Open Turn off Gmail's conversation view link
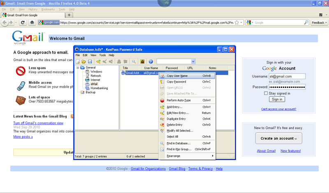The image size is (329, 193). click(x=38, y=123)
